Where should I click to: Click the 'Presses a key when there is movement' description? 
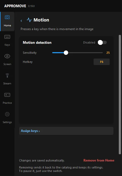tap(57, 29)
